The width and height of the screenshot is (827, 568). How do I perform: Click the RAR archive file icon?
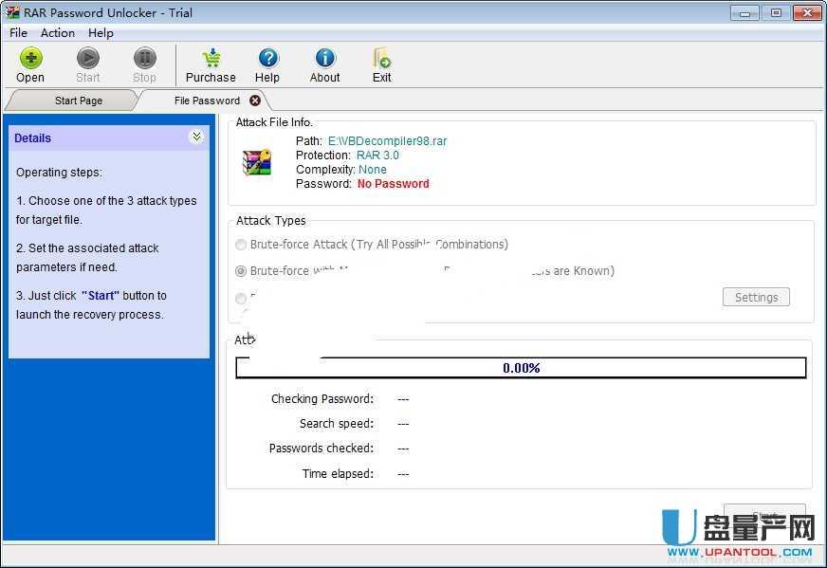point(257,162)
